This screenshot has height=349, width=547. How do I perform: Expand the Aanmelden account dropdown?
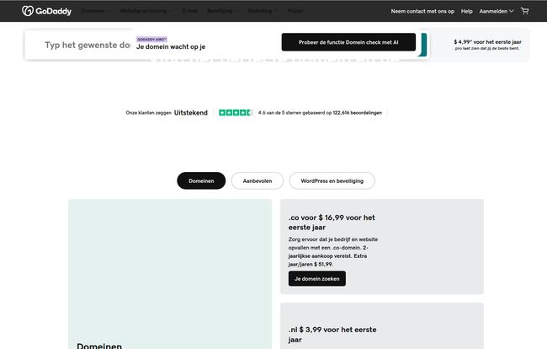[x=496, y=11]
